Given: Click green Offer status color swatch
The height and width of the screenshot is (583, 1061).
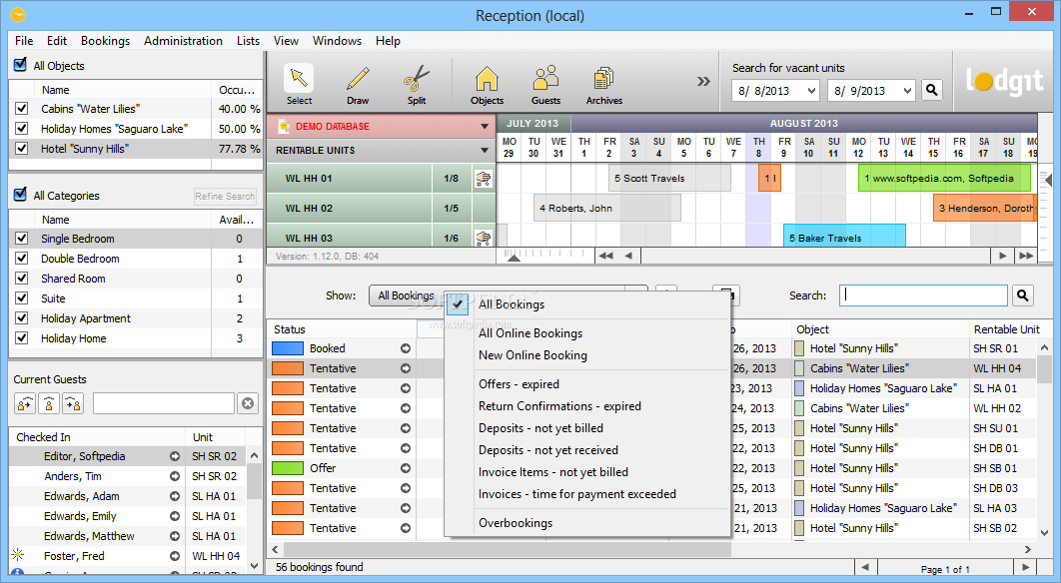Looking at the screenshot, I should coord(288,468).
